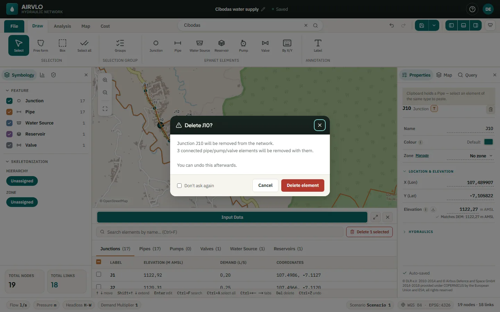Image resolution: width=500 pixels, height=312 pixels.
Task: Cancel the Delete J10 dialog
Action: 265,185
